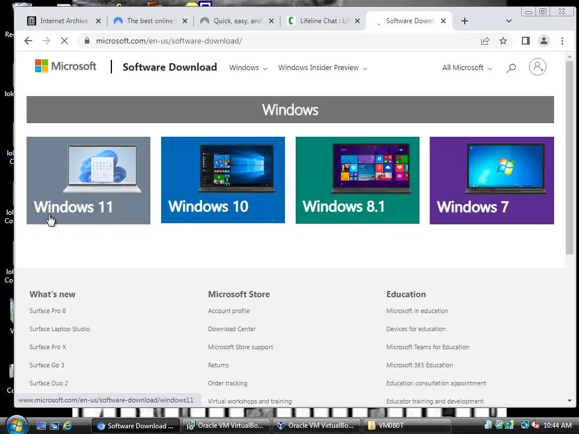The height and width of the screenshot is (434, 579).
Task: Click the address bar URL
Action: pos(168,41)
